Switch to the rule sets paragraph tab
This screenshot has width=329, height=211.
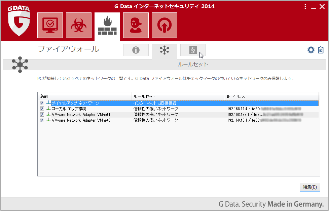click(193, 50)
